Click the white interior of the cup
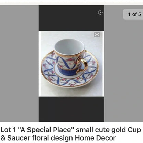 69,47
